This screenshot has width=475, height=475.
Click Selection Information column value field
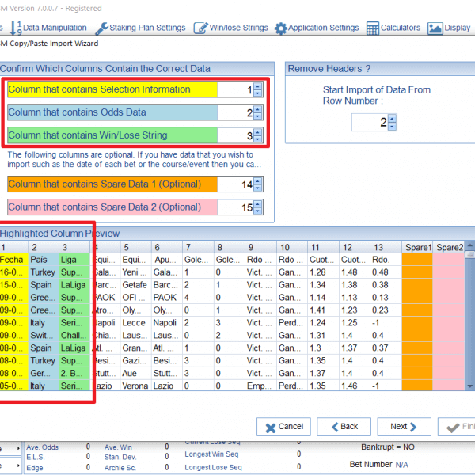point(236,89)
